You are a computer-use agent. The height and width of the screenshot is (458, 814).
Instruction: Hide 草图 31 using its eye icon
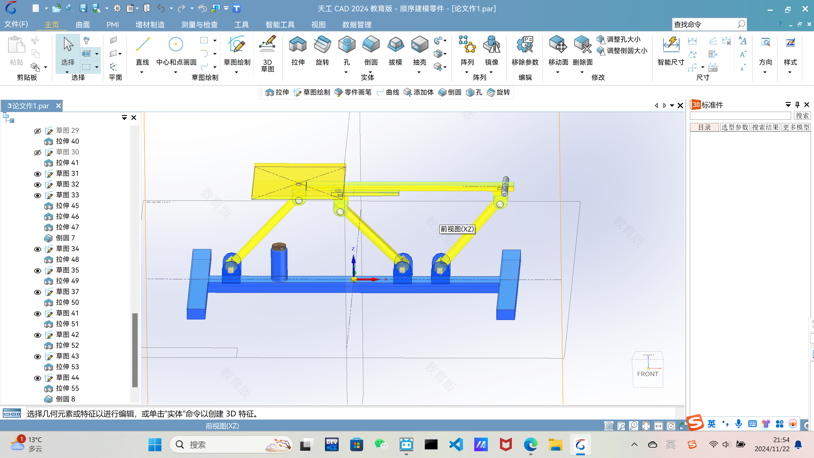[37, 174]
